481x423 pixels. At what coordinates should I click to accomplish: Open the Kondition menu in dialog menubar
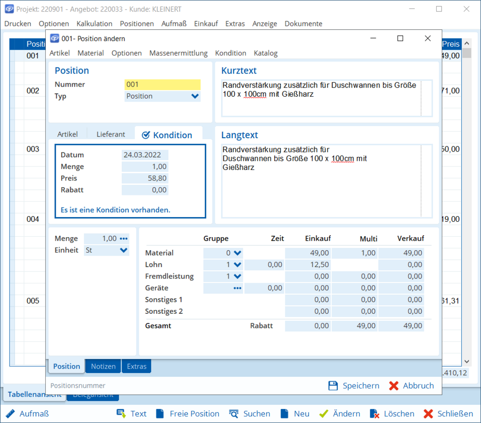[x=231, y=53]
